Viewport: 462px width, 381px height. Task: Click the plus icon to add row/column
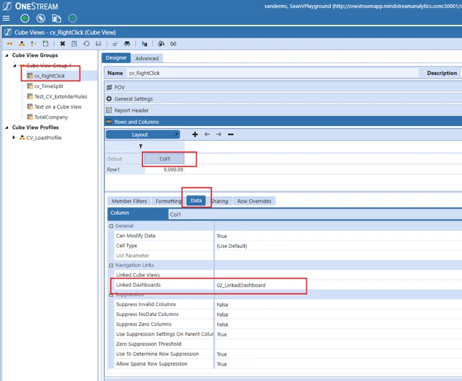point(195,134)
